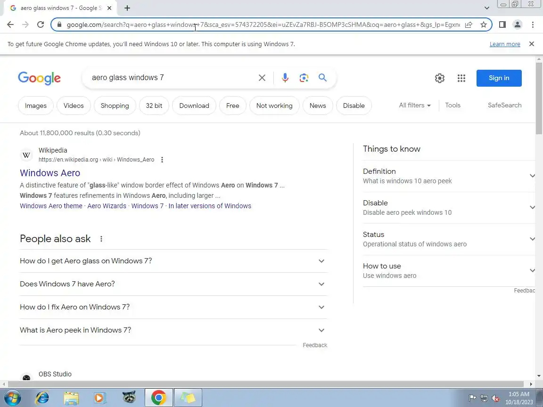This screenshot has height=407, width=543.
Task: View site information lock icon
Action: (x=59, y=24)
